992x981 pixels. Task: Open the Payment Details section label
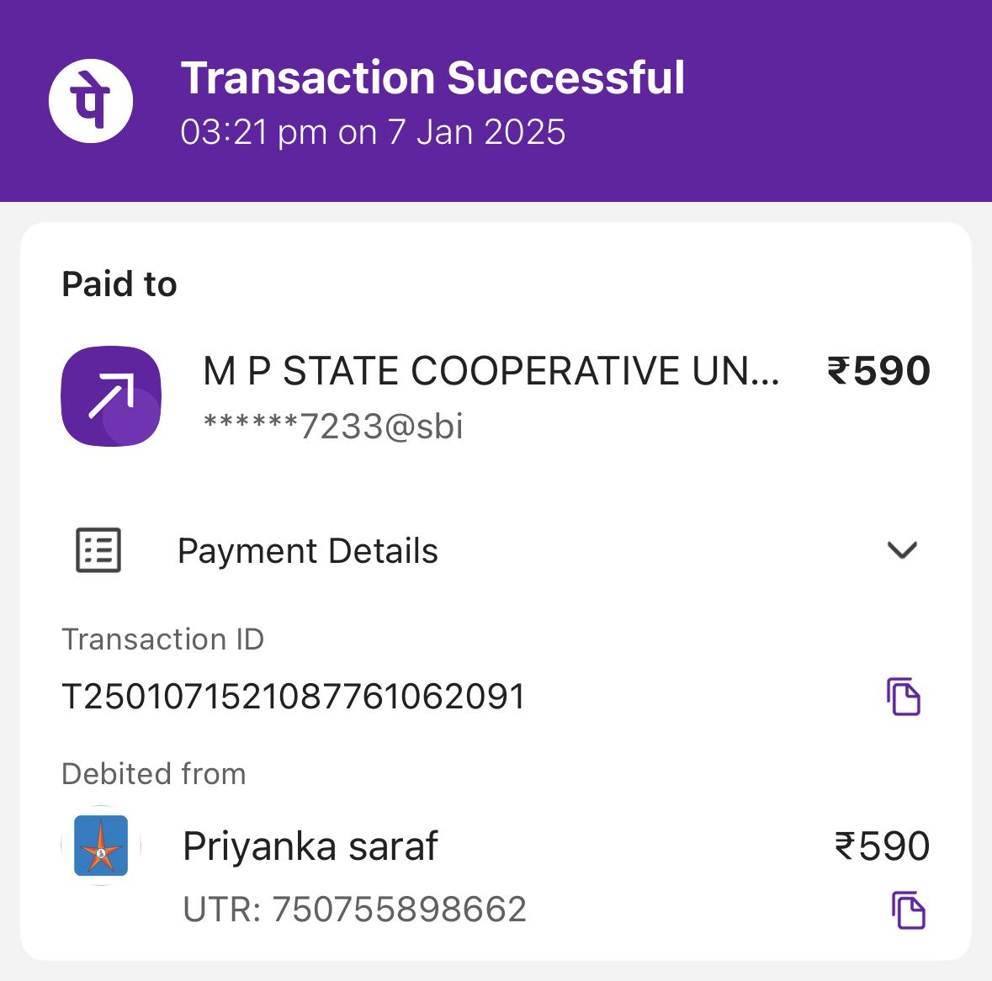pyautogui.click(x=307, y=551)
